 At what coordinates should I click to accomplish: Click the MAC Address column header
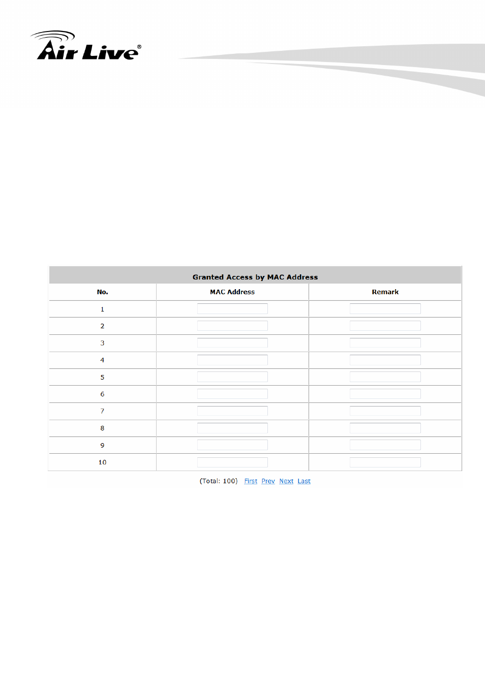click(x=232, y=292)
